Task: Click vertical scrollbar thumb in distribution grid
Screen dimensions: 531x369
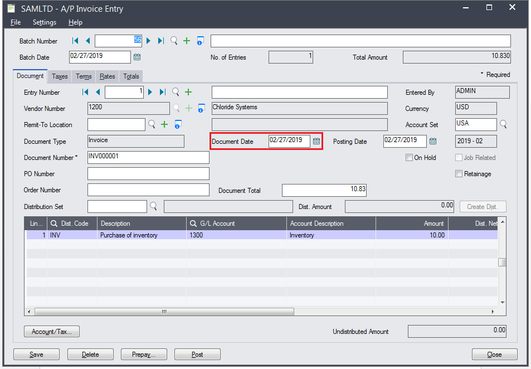Action: tap(502, 263)
